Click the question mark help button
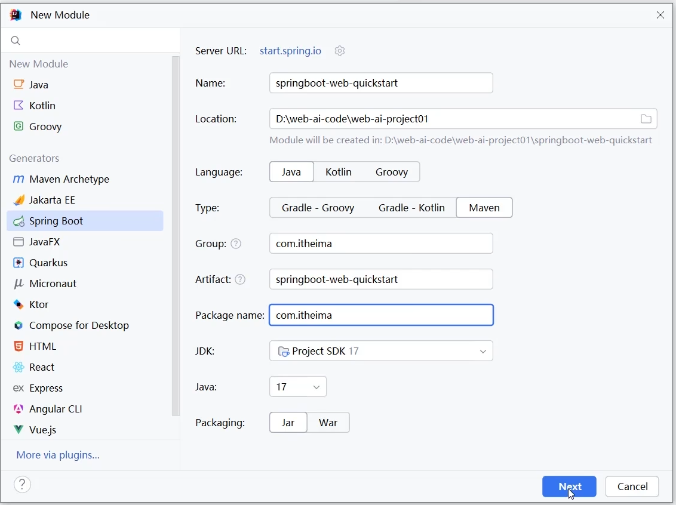The width and height of the screenshot is (676, 505). pyautogui.click(x=22, y=484)
